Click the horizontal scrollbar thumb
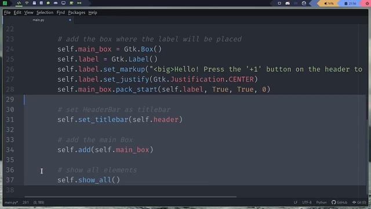The image size is (371, 209). 130,196
